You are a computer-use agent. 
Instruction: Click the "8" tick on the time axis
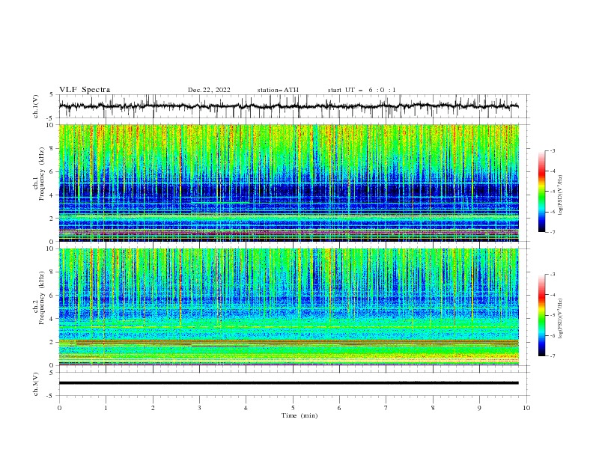433,408
